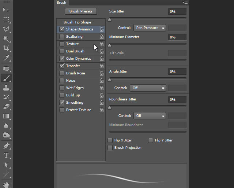Select the Blur tool
Image resolution: width=234 pixels, height=188 pixels.
coord(6,126)
